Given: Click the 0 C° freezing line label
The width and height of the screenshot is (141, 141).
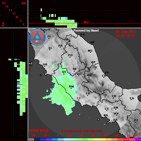Looking at the screenshot, I should (x=87, y=22).
